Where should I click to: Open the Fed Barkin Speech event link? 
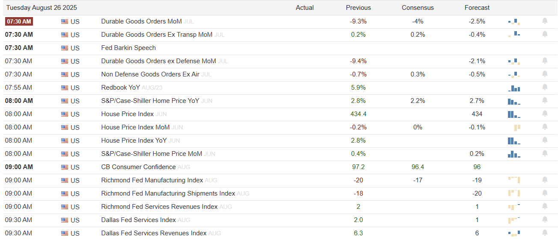[128, 48]
